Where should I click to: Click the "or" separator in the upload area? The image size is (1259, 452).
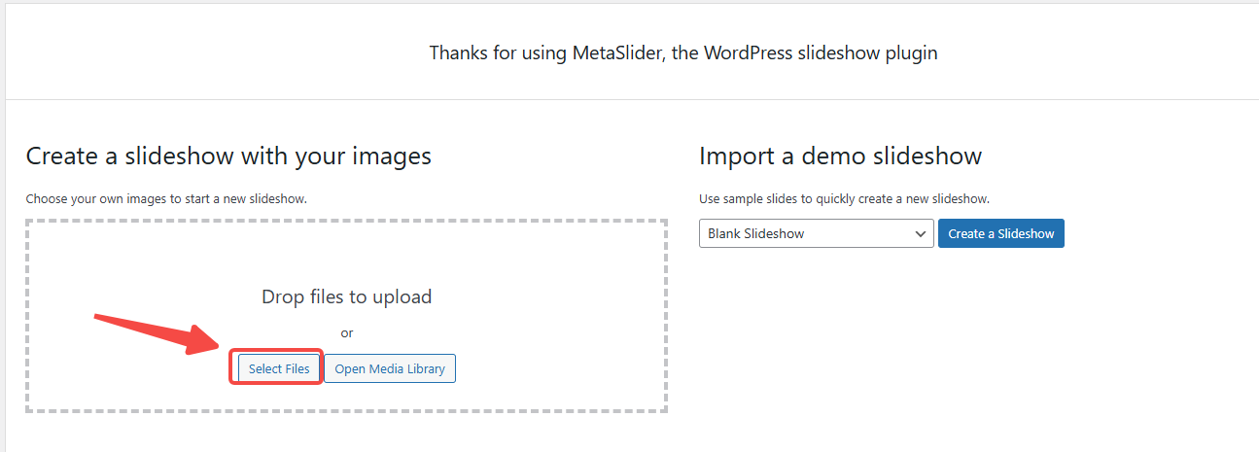pyautogui.click(x=347, y=332)
